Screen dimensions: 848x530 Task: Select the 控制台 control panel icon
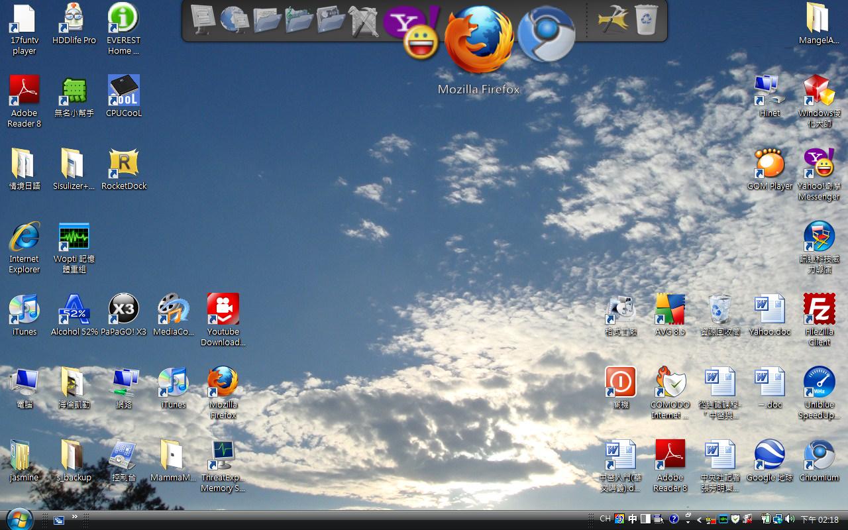124,461
